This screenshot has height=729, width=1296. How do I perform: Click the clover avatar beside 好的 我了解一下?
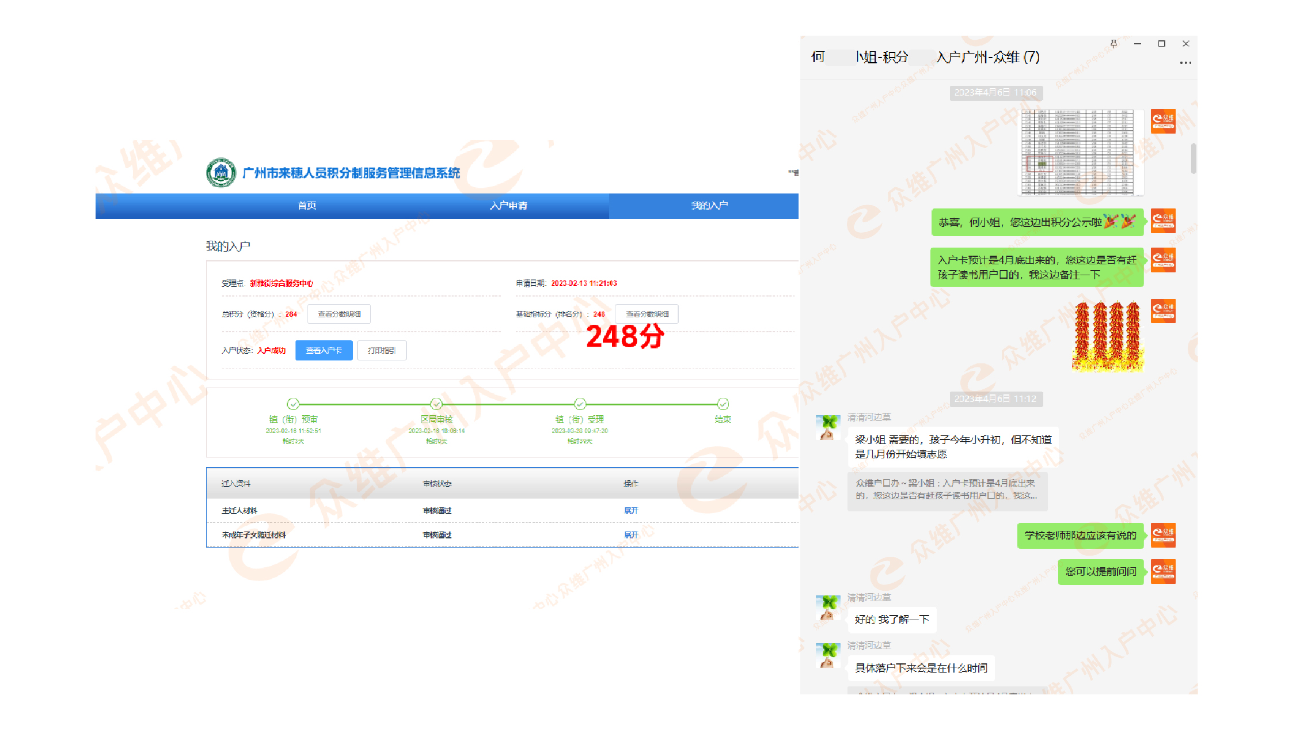click(828, 608)
